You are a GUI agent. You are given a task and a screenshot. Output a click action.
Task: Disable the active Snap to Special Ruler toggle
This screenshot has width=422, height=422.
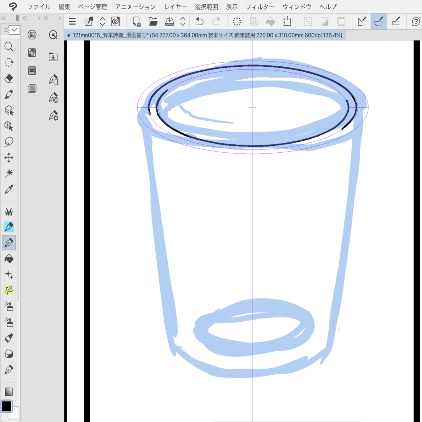tap(379, 21)
